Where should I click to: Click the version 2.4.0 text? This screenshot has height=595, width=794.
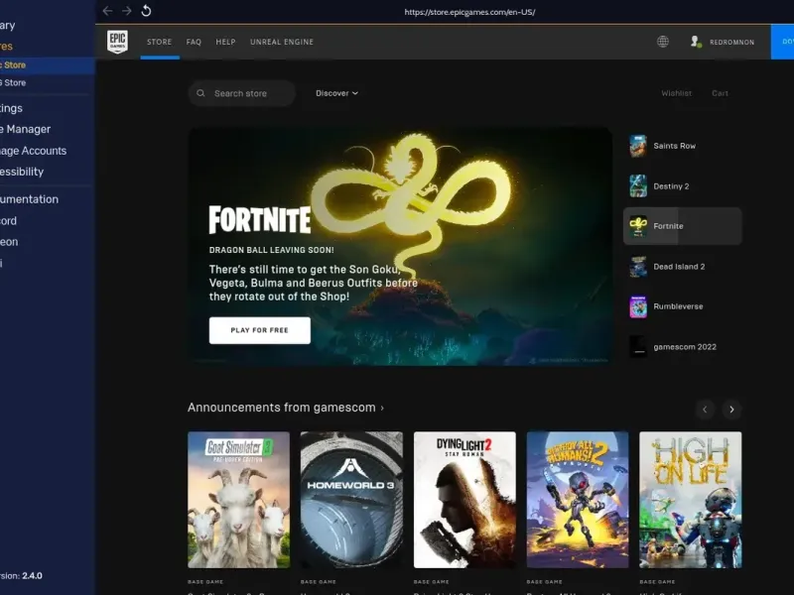point(21,576)
